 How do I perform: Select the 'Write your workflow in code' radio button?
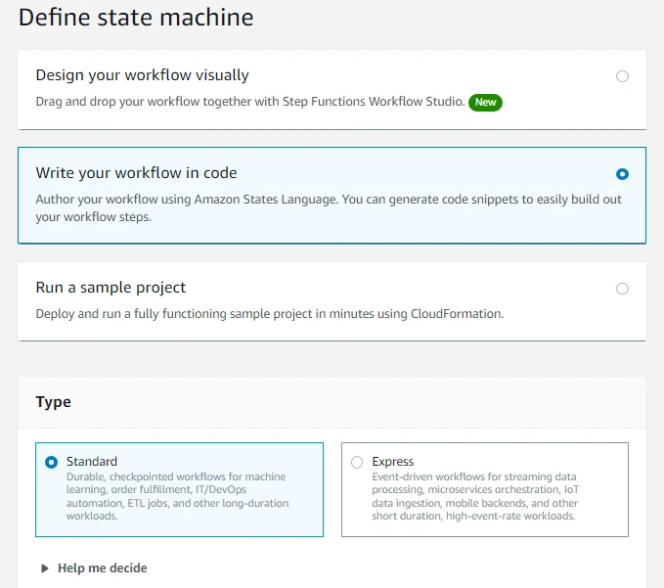pyautogui.click(x=622, y=174)
